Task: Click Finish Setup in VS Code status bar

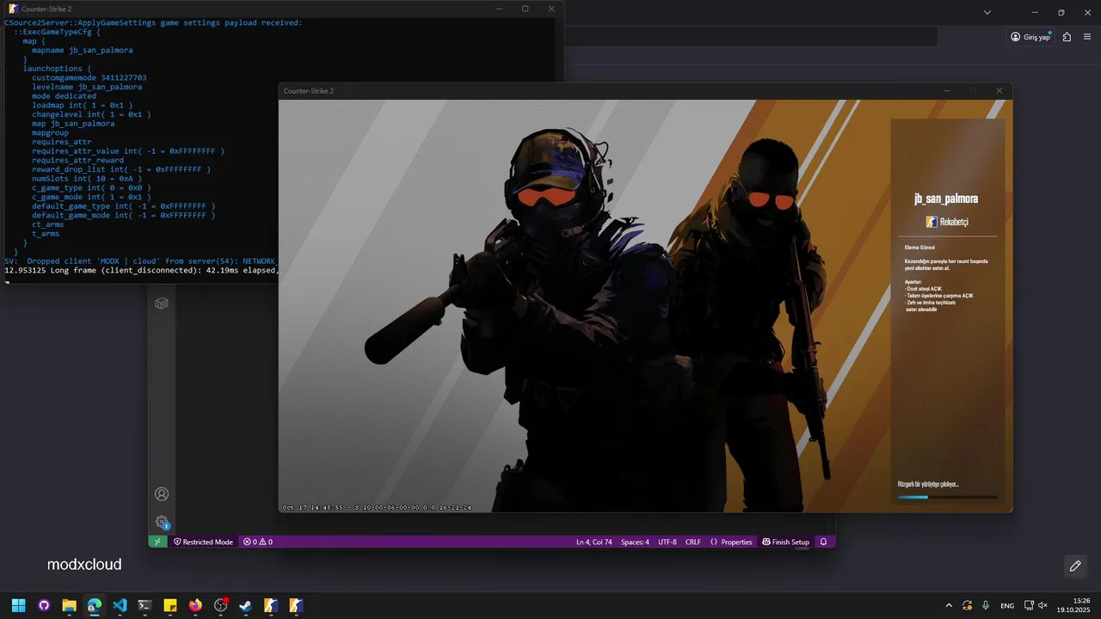Action: click(x=786, y=542)
